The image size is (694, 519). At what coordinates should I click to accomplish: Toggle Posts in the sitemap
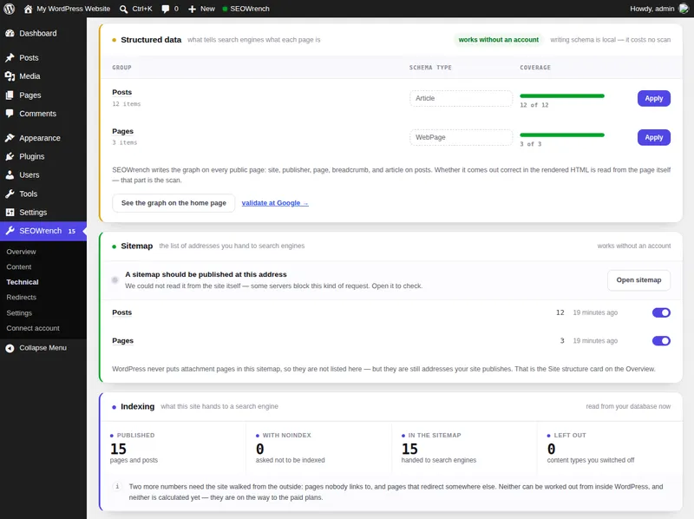661,312
